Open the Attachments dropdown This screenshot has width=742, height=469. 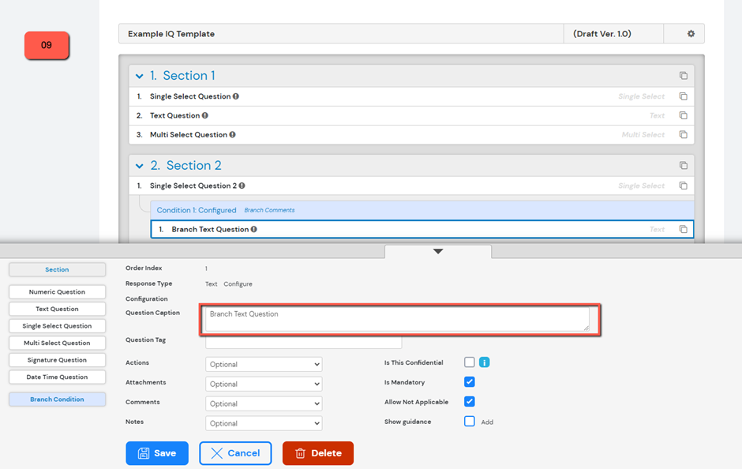(x=264, y=384)
